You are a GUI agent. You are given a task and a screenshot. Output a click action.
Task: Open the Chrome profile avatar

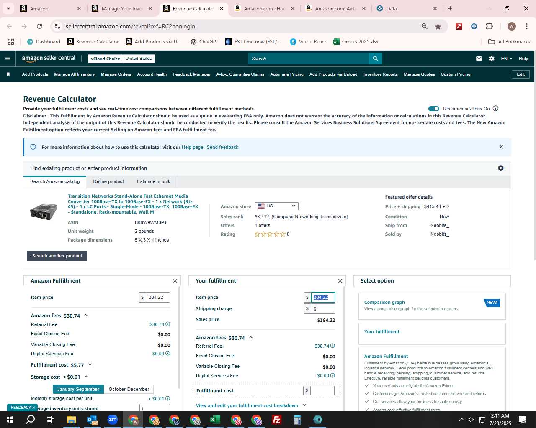511,26
